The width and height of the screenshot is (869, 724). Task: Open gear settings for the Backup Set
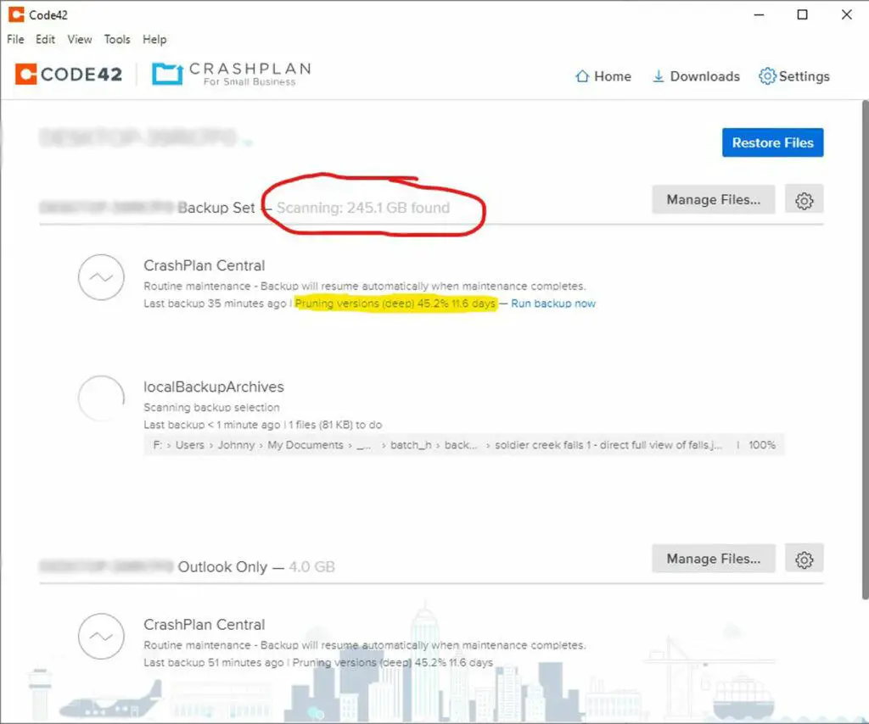(805, 199)
